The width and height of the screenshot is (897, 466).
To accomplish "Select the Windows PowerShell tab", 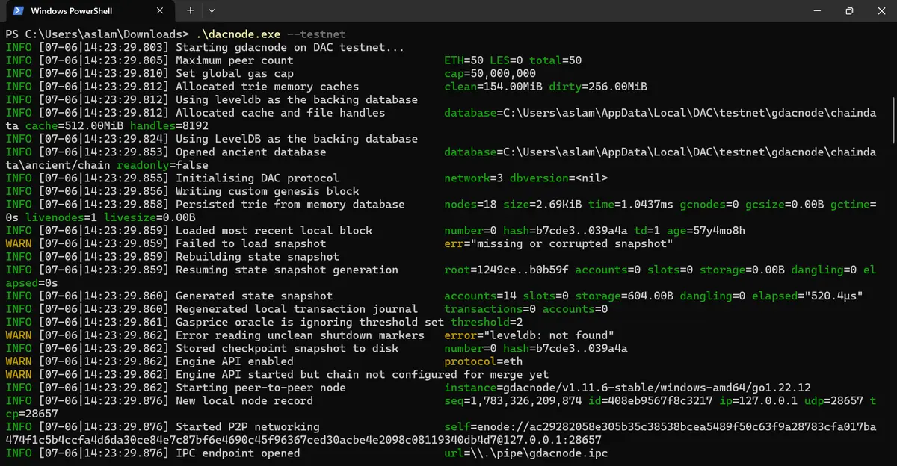I will pos(90,11).
